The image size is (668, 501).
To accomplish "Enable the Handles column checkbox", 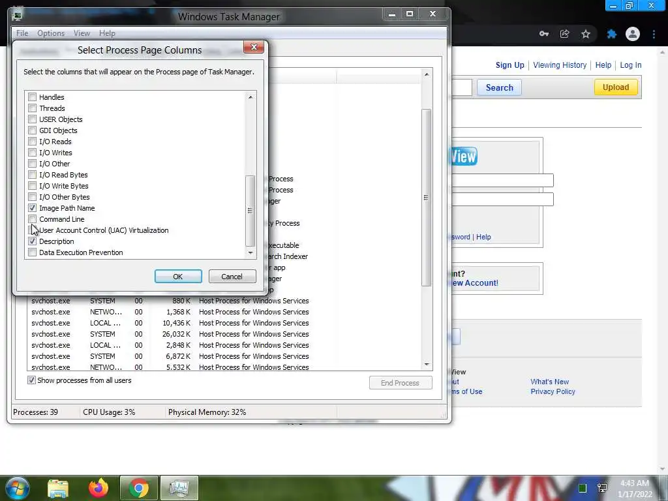I will point(33,97).
